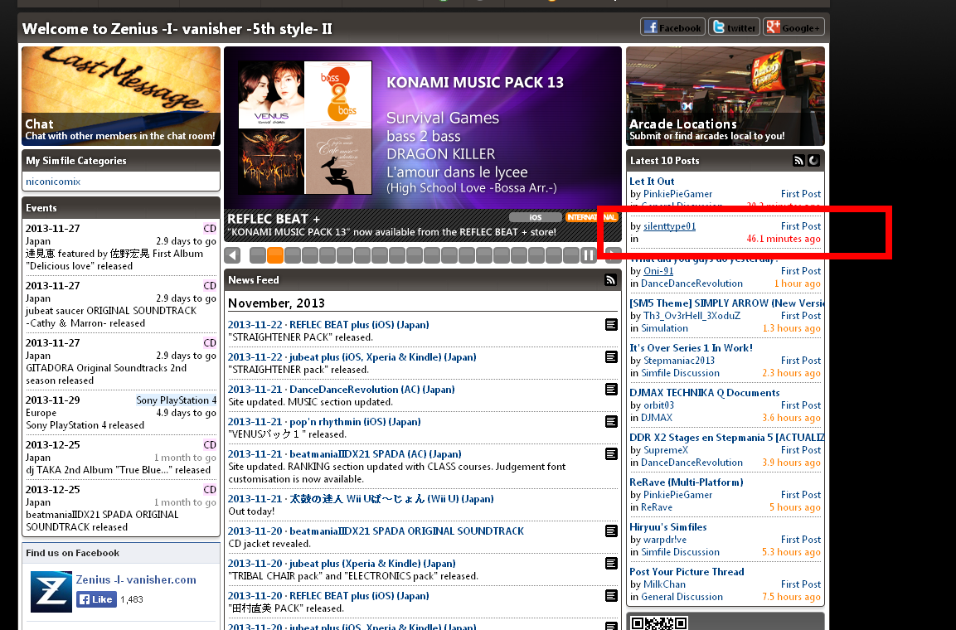This screenshot has height=630, width=956.
Task: Open Oni-91 user profile link
Action: (x=658, y=271)
